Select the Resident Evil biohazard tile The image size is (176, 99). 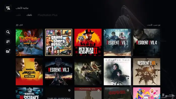tap(147, 72)
